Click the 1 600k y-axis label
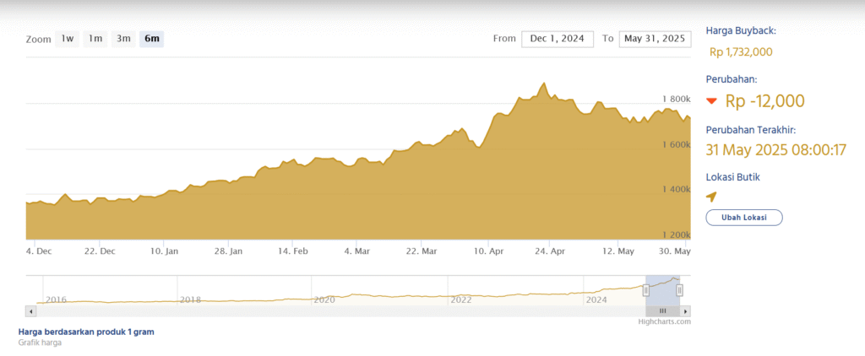This screenshot has height=356, width=865. (677, 144)
